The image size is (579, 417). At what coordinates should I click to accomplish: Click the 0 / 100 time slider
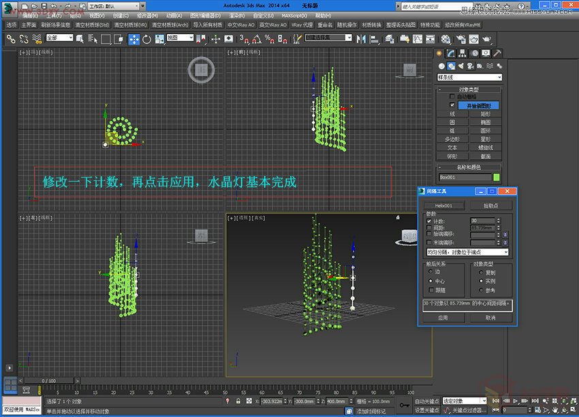click(49, 380)
